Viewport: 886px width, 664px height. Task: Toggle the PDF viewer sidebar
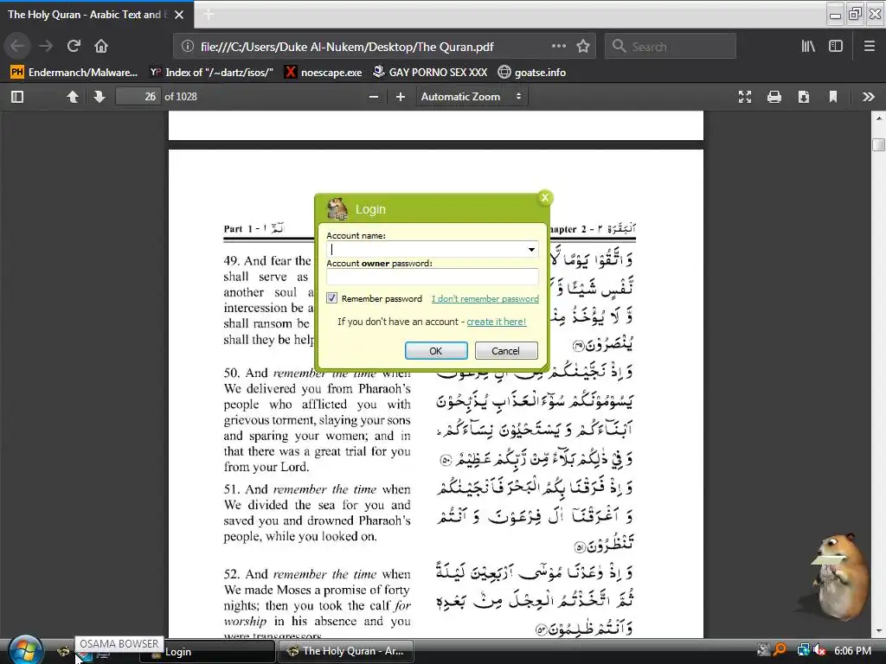(17, 97)
